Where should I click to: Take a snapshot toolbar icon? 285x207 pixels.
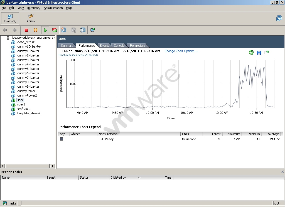64,30
